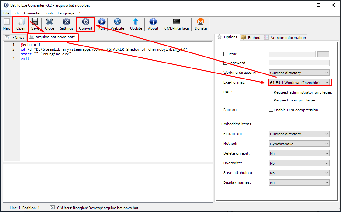Click the app icon in title bar

coord(6,5)
